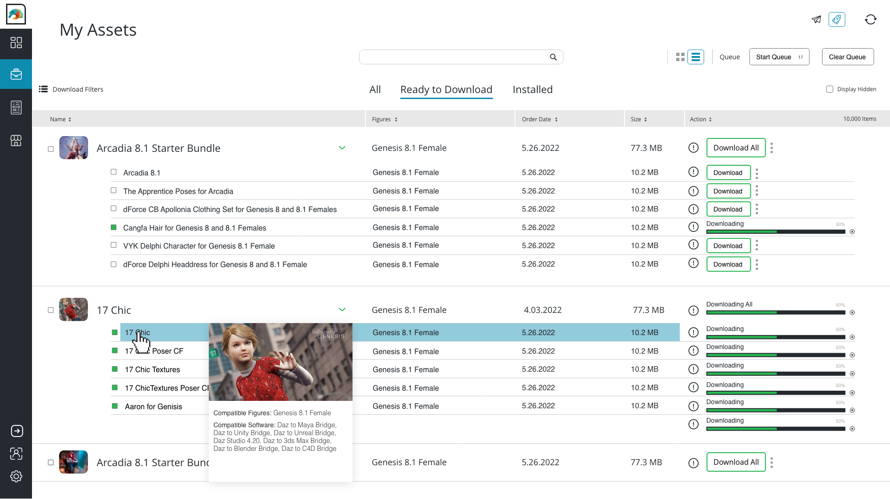The image size is (890, 499).
Task: Cancel Cangfa Hair download with X icon
Action: [x=852, y=232]
